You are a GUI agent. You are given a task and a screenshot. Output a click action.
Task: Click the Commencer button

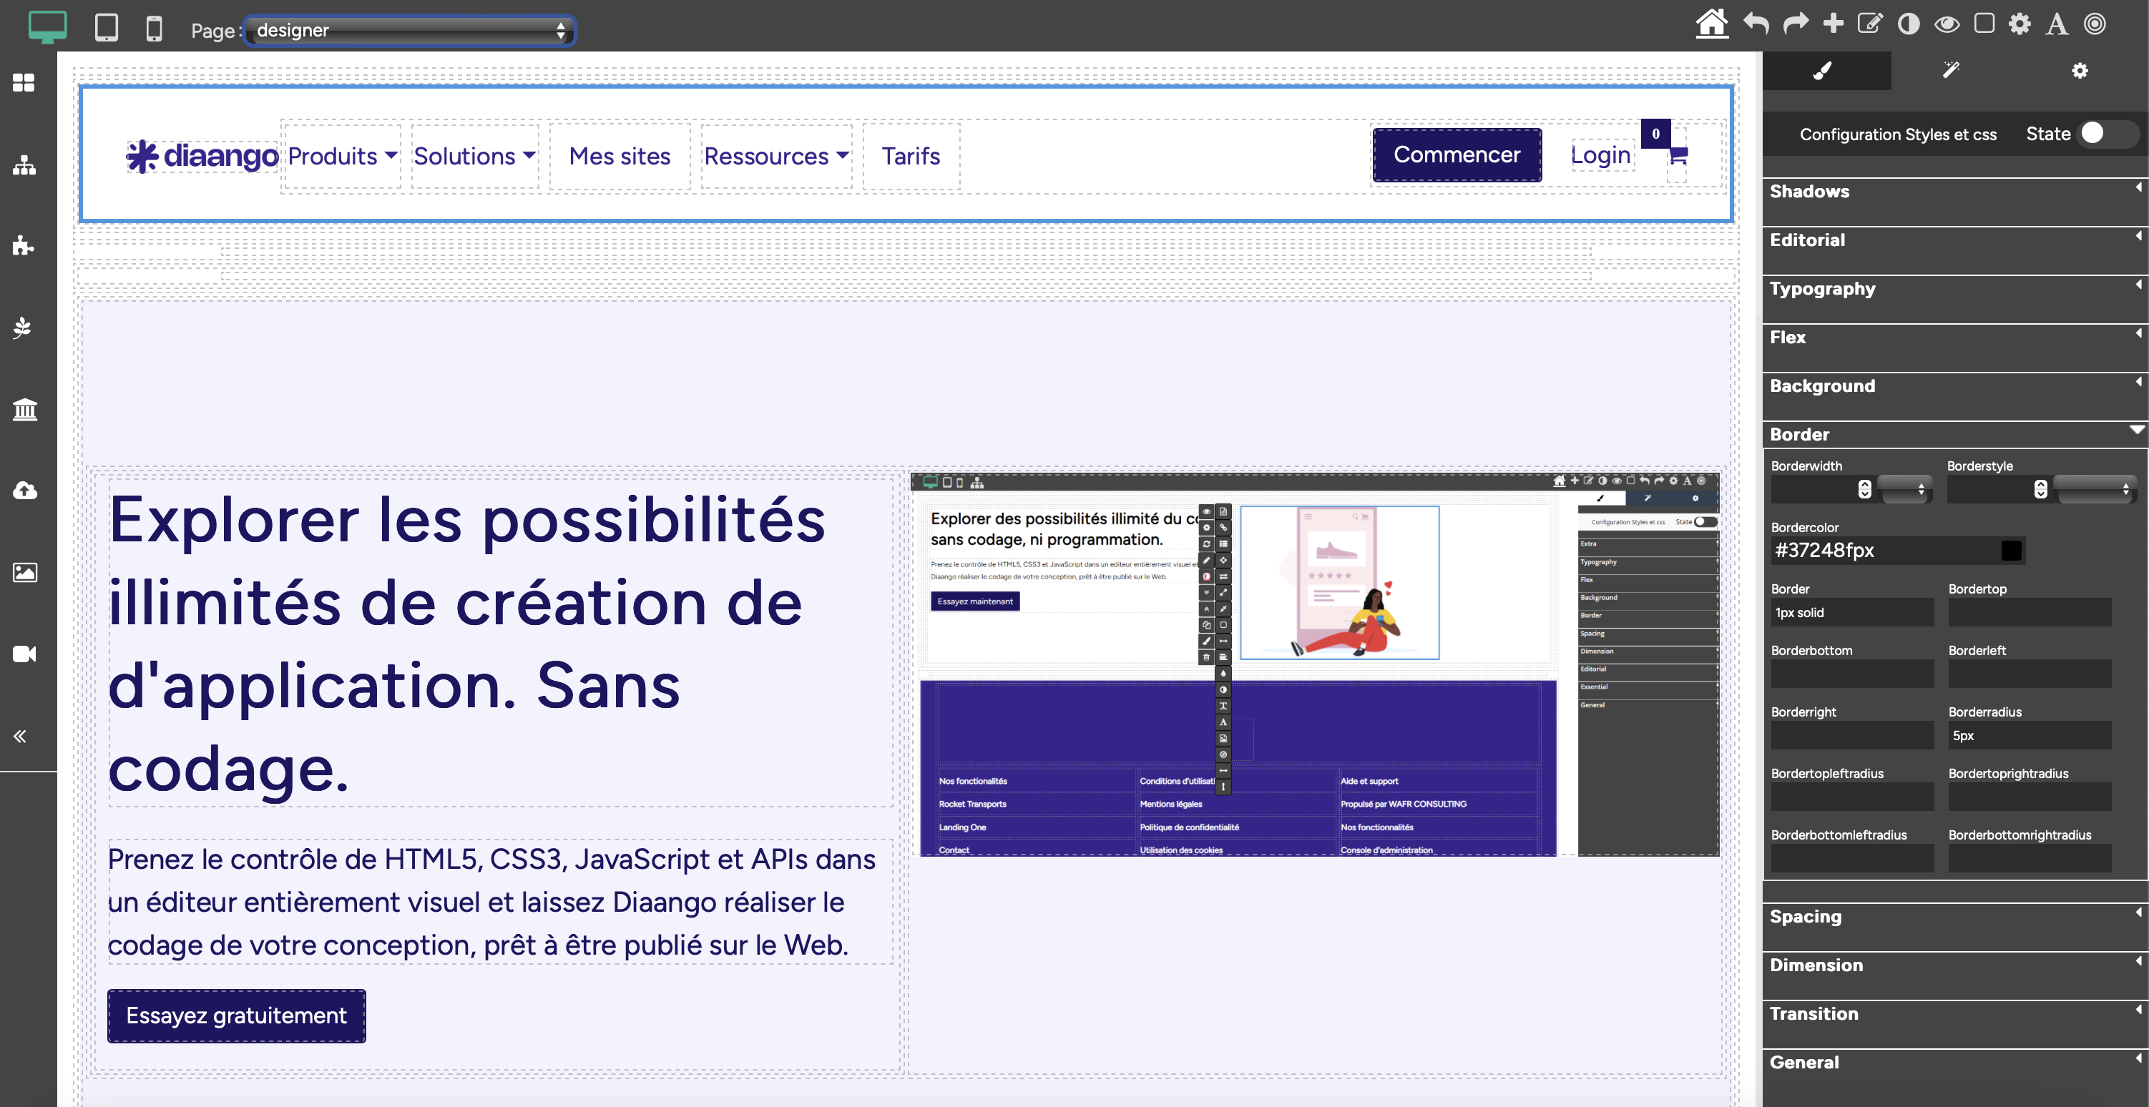1457,155
